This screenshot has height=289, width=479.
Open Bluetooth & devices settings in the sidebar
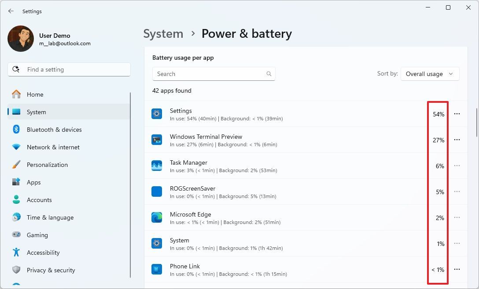click(x=18, y=130)
